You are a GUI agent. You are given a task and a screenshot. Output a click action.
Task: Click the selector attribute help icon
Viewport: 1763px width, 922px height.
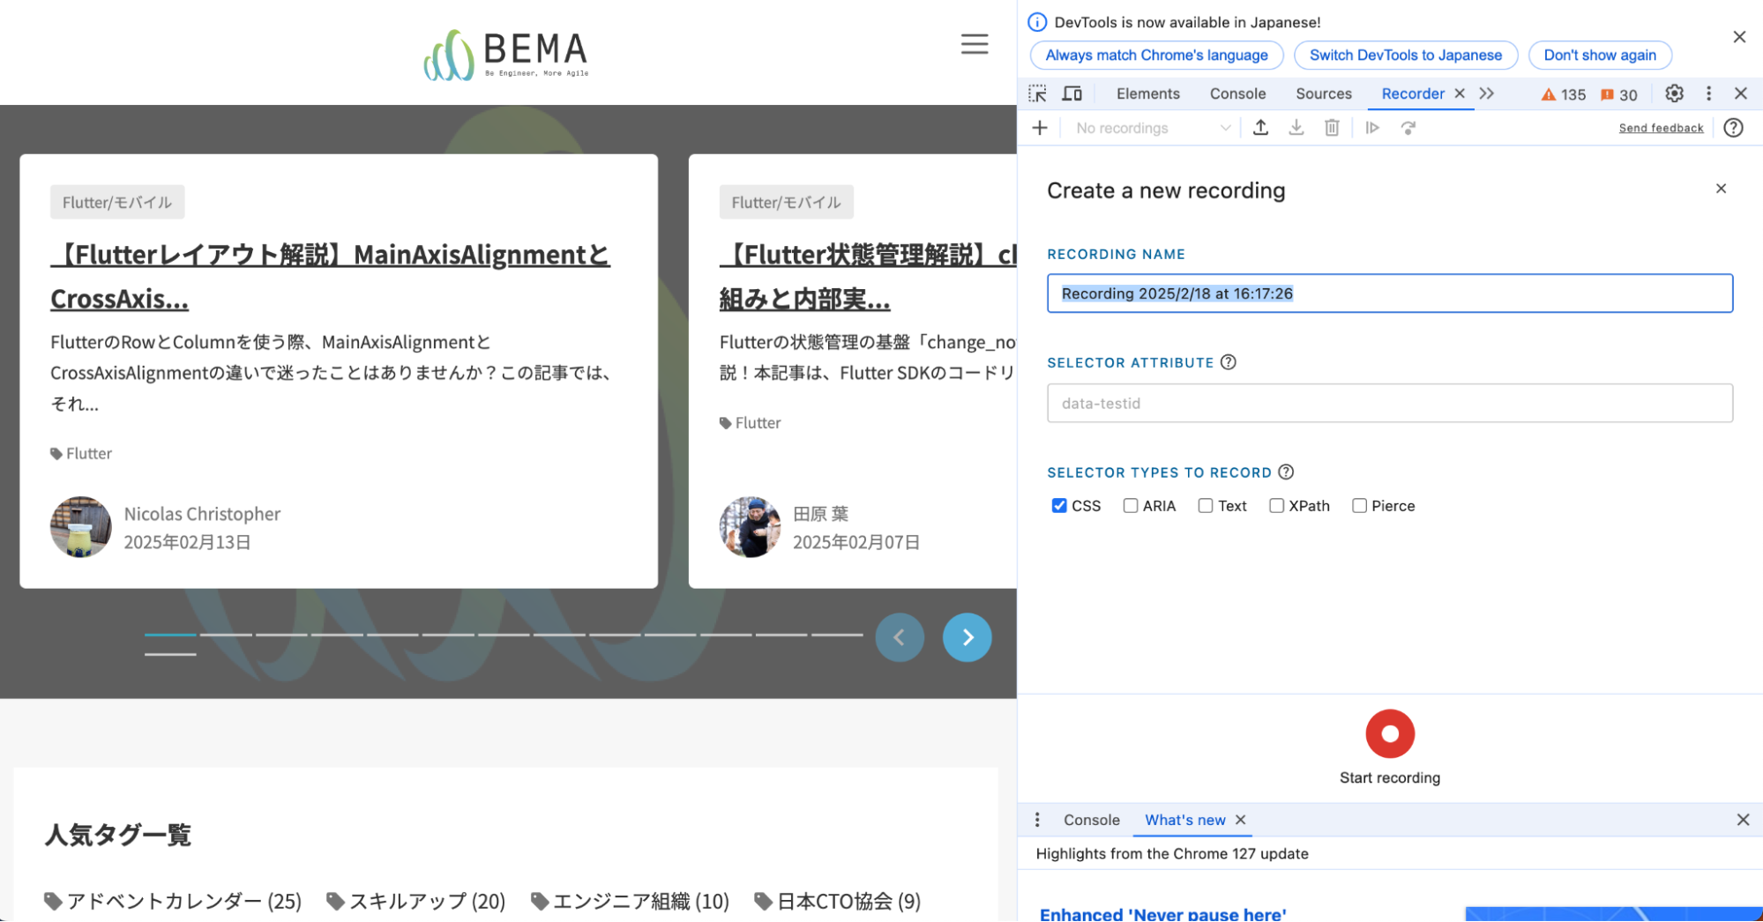1228,362
